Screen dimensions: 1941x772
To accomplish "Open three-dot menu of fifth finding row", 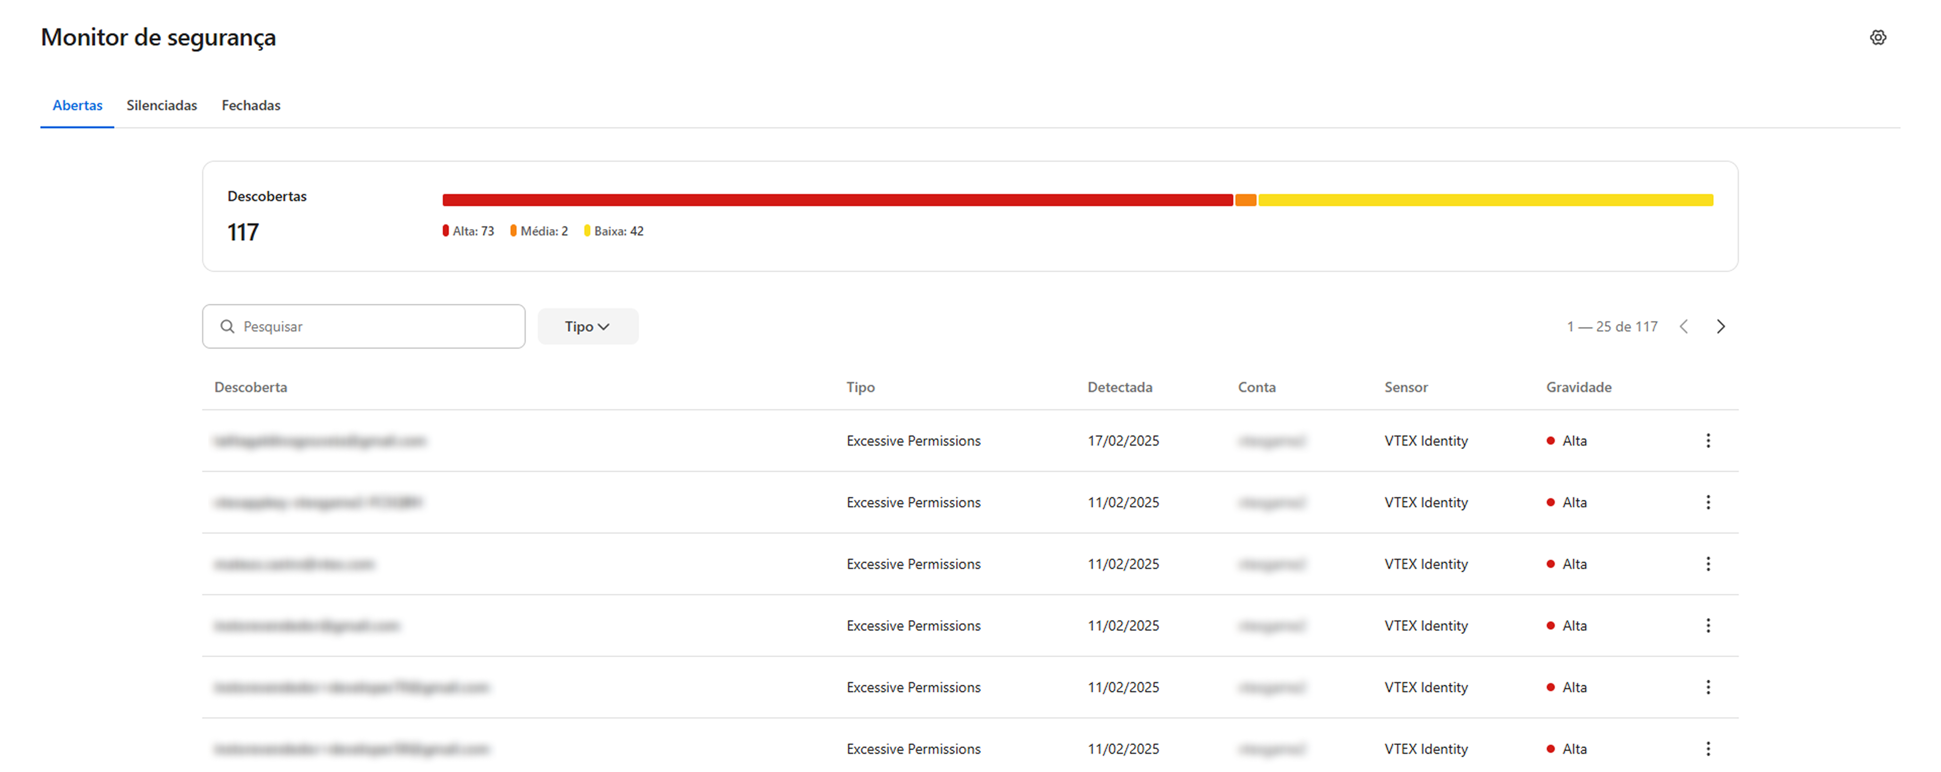I will pos(1707,687).
